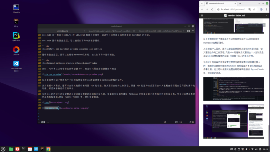This screenshot has width=270, height=152.
Task: Open the red browser icon in taskbar
Action: (17, 149)
